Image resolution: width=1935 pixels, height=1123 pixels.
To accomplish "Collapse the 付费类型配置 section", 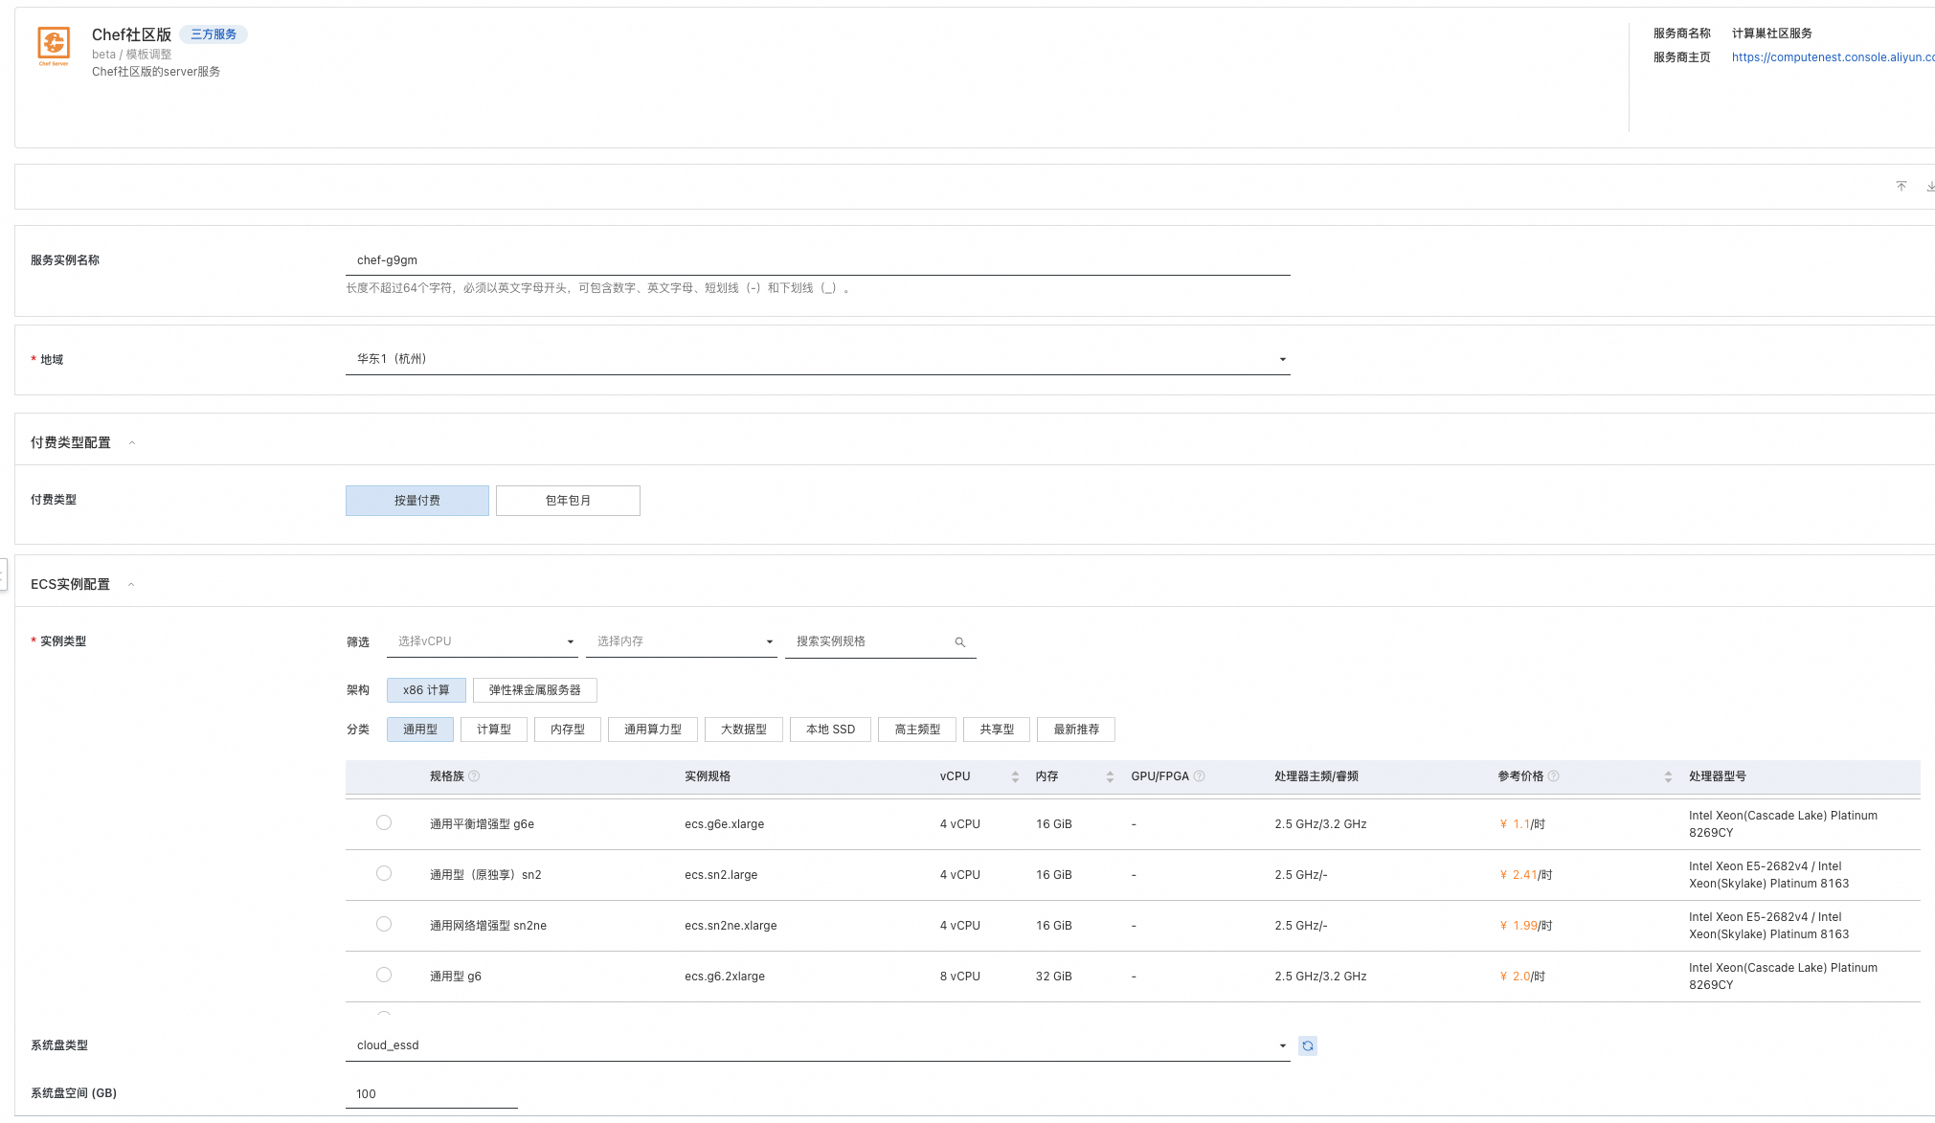I will coord(132,442).
